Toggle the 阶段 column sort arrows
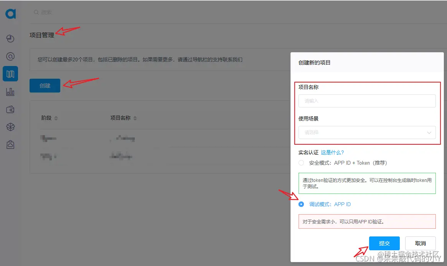Viewport: 447px width, 266px height. (56, 118)
